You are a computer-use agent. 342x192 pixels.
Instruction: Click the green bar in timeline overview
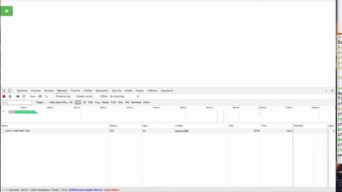(x=26, y=112)
